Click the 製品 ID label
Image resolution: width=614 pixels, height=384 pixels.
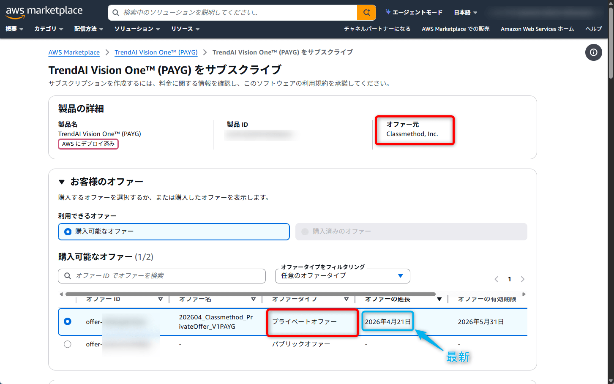[237, 125]
